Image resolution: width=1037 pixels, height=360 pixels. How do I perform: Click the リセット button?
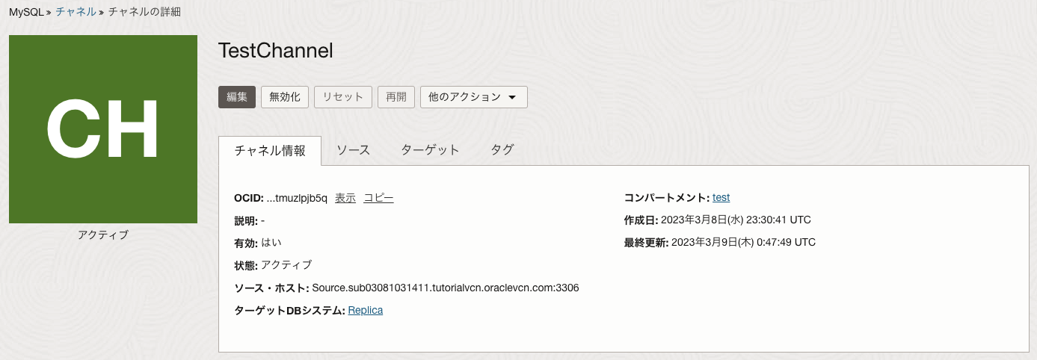click(343, 97)
